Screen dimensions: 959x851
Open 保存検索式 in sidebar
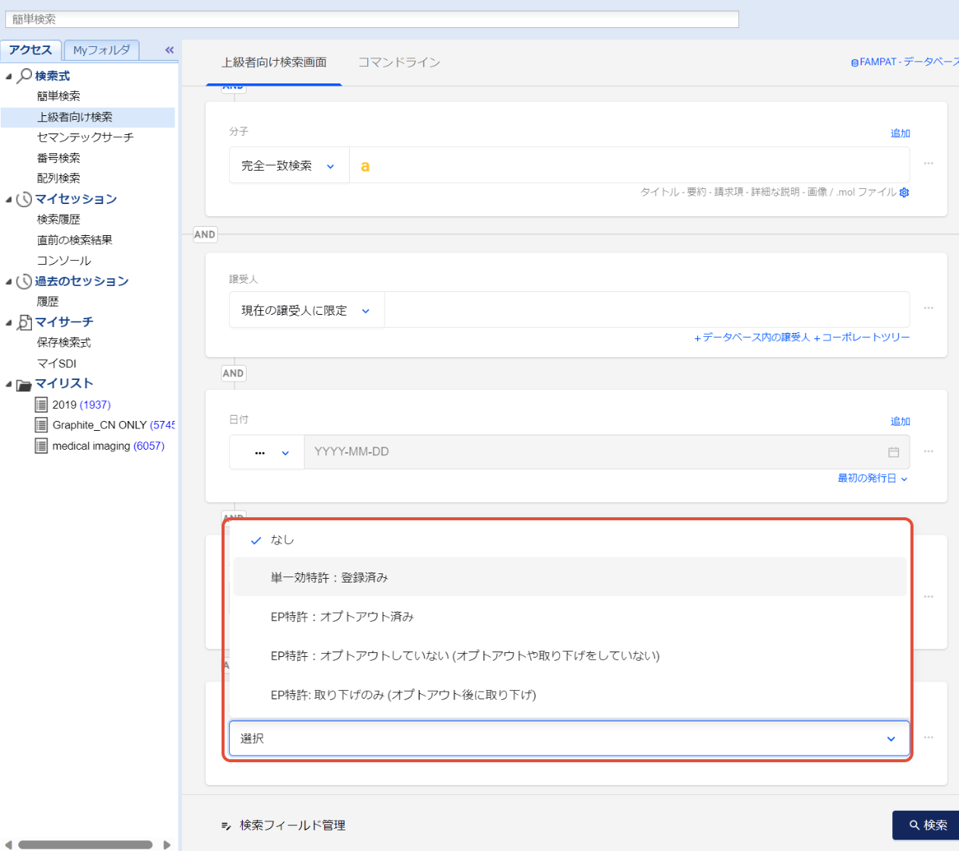(x=64, y=343)
